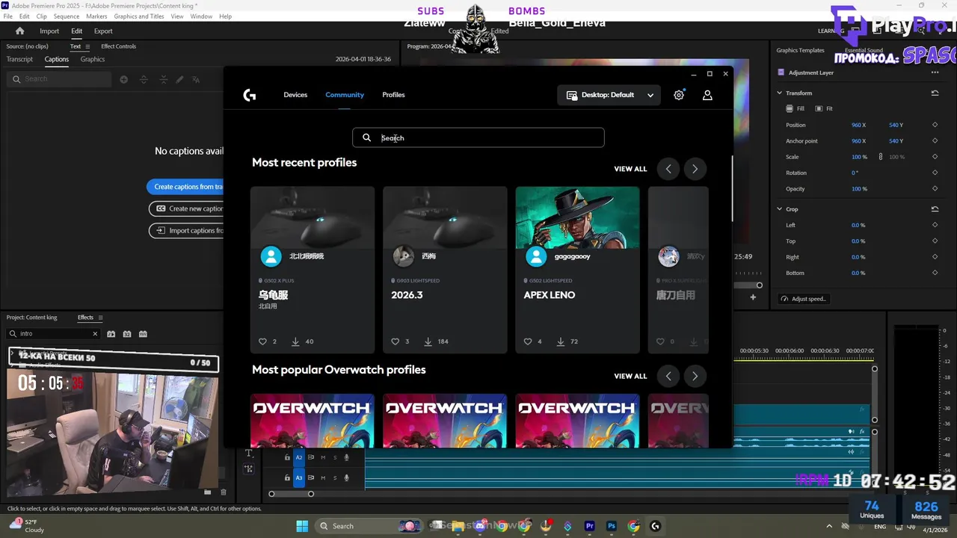Open the G HUB settings gear
This screenshot has width=957, height=538.
[x=679, y=95]
